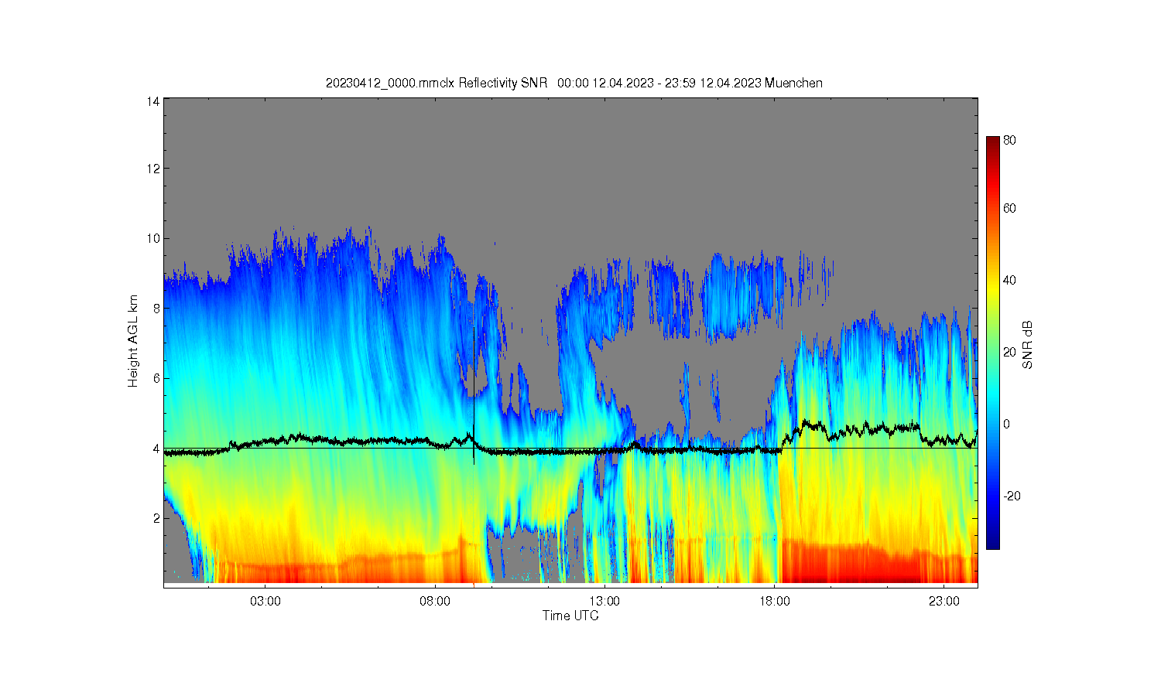Select the 03:00 time tick label
Image resolution: width=1161 pixels, height=696 pixels.
[265, 601]
